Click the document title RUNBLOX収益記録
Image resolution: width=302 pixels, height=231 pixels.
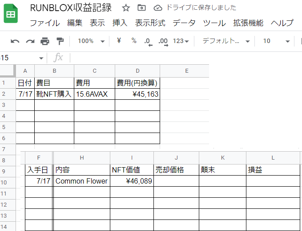(71, 8)
